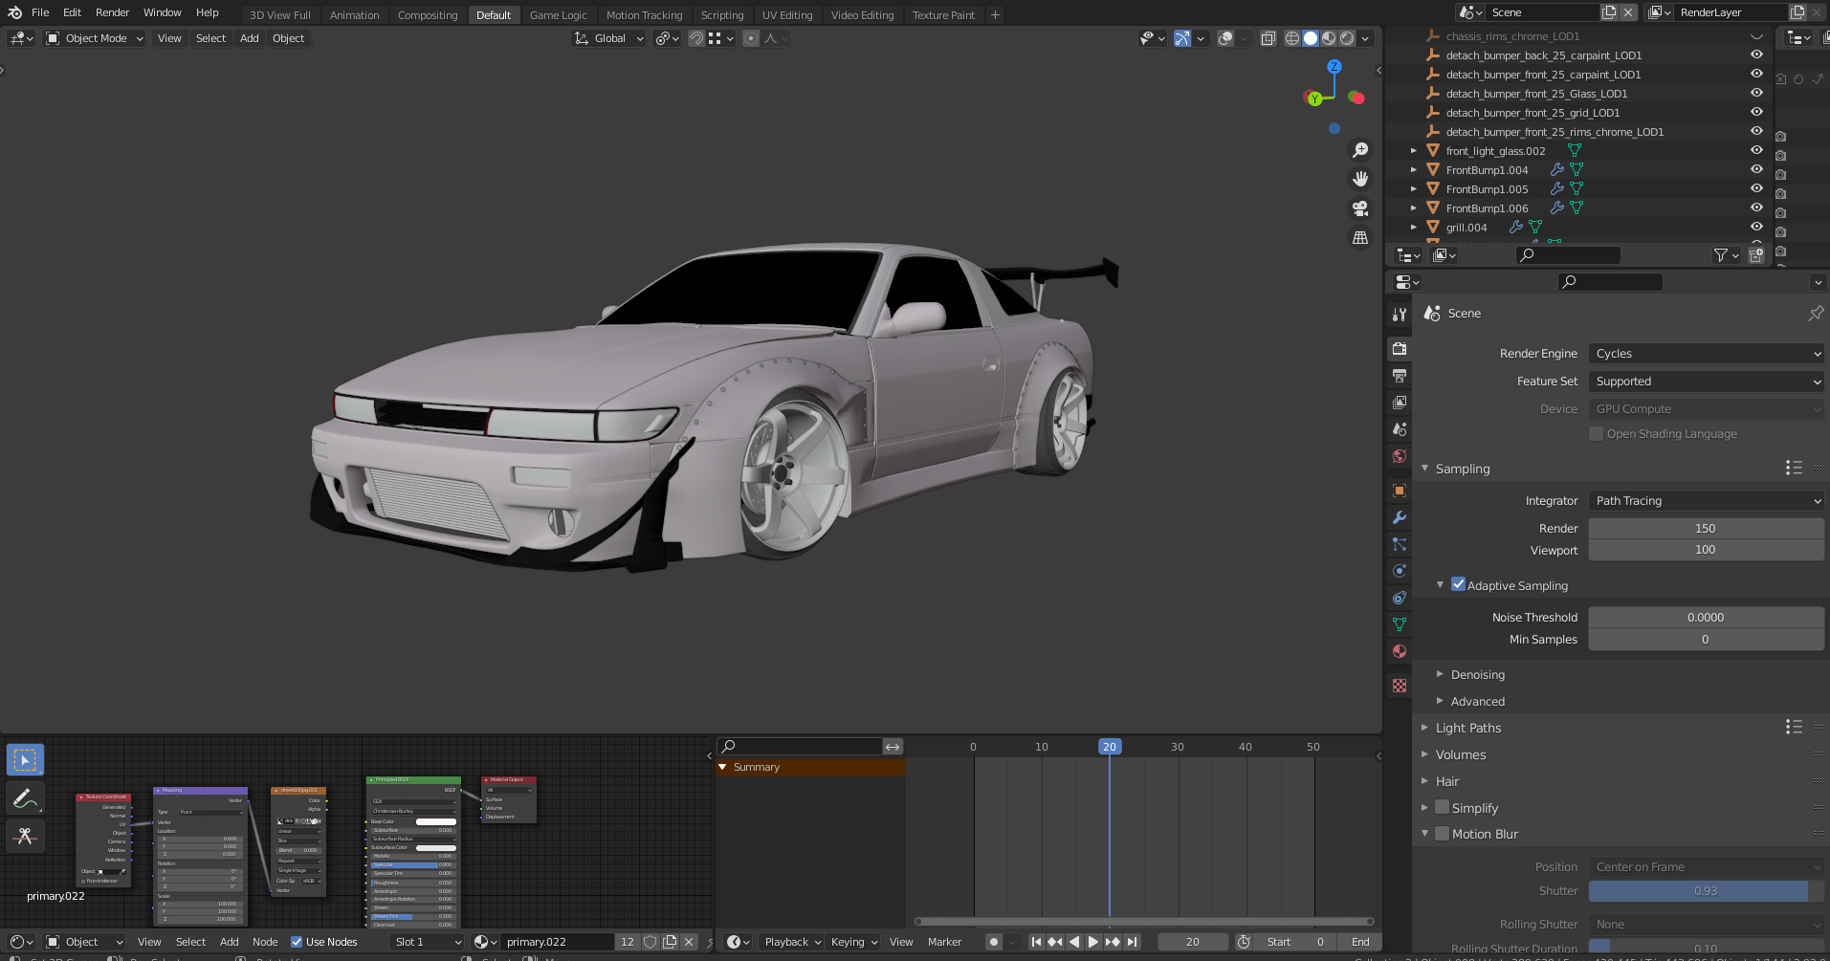
Task: Open the World properties tab
Action: tap(1400, 456)
